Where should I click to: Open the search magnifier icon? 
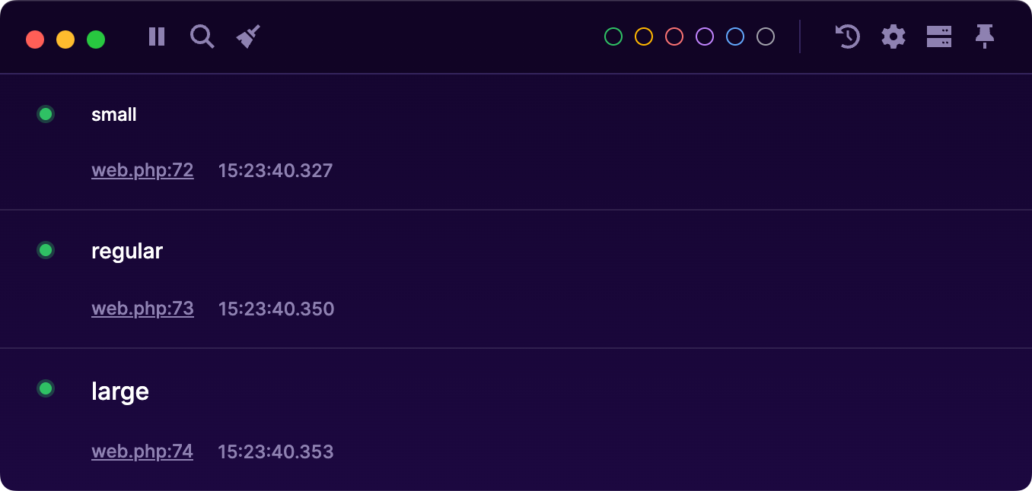pos(202,36)
